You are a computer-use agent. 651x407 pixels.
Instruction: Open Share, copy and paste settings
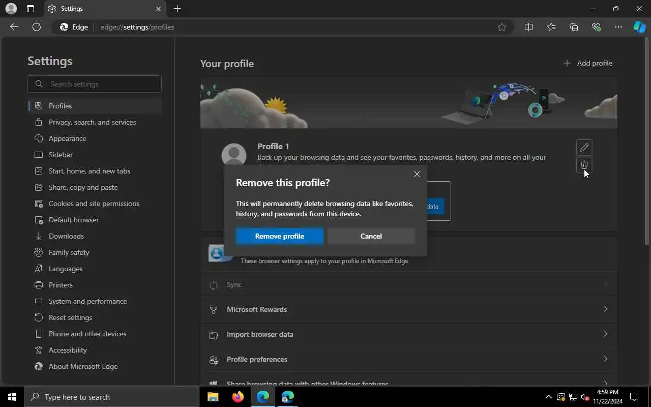pyautogui.click(x=95, y=187)
